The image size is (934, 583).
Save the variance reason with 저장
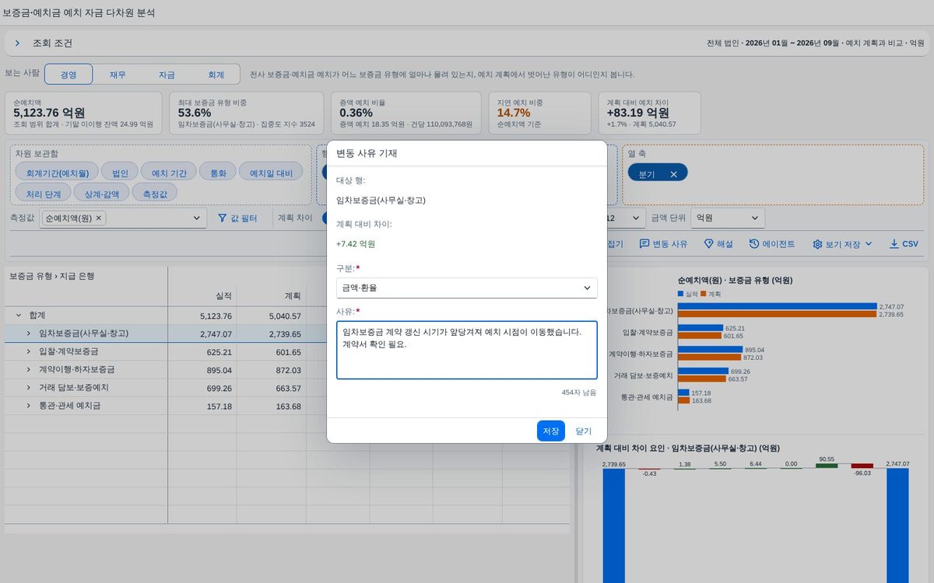551,431
